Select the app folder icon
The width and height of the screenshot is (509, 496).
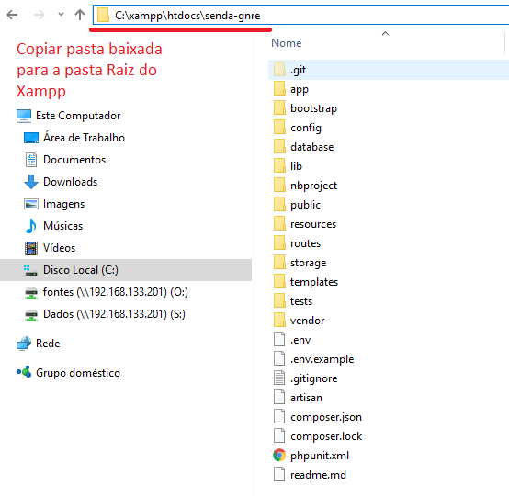pyautogui.click(x=279, y=88)
